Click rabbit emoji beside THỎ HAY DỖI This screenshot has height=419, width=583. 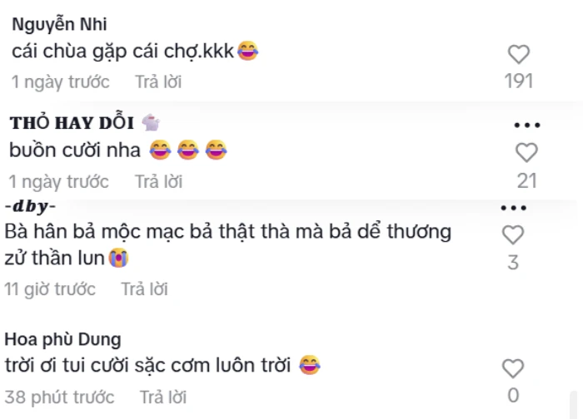tap(151, 122)
